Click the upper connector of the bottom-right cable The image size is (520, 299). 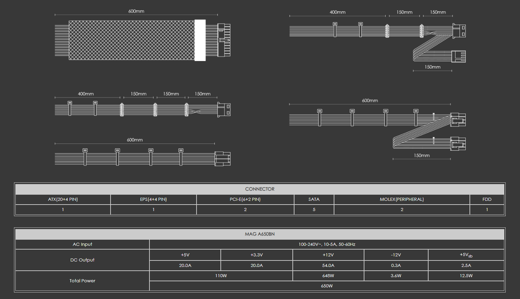pos(458,120)
